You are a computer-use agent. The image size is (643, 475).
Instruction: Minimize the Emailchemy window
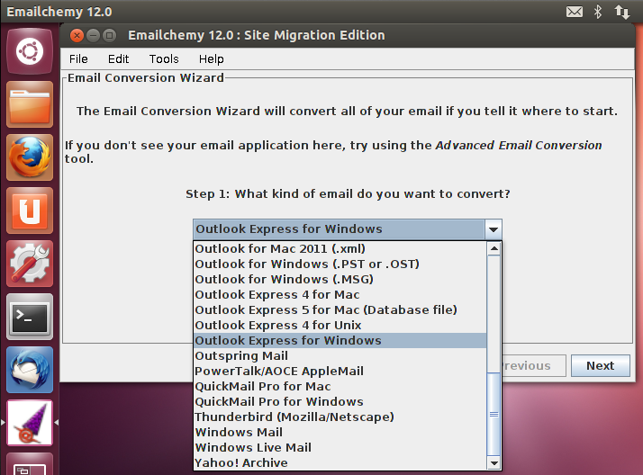93,36
